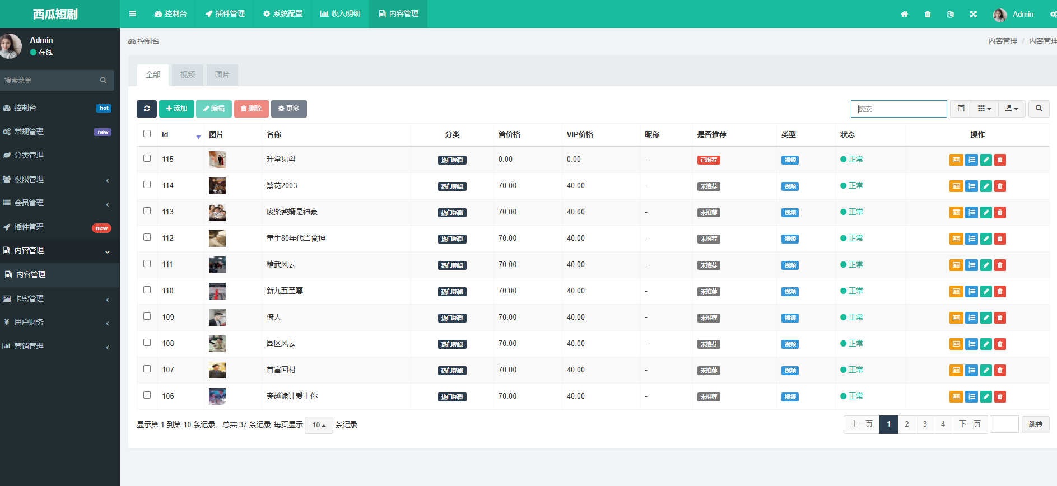1057x486 pixels.
Task: Click the 搜索 input field above table
Action: pos(898,109)
